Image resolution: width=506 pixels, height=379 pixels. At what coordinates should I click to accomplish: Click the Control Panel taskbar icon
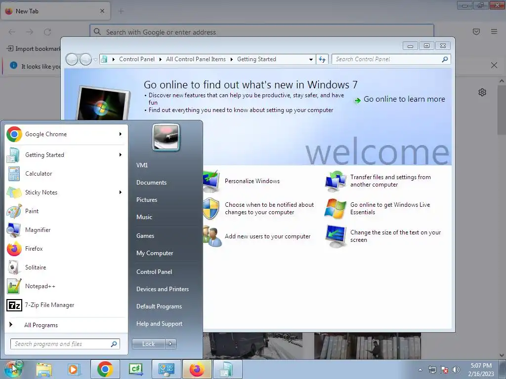point(166,369)
